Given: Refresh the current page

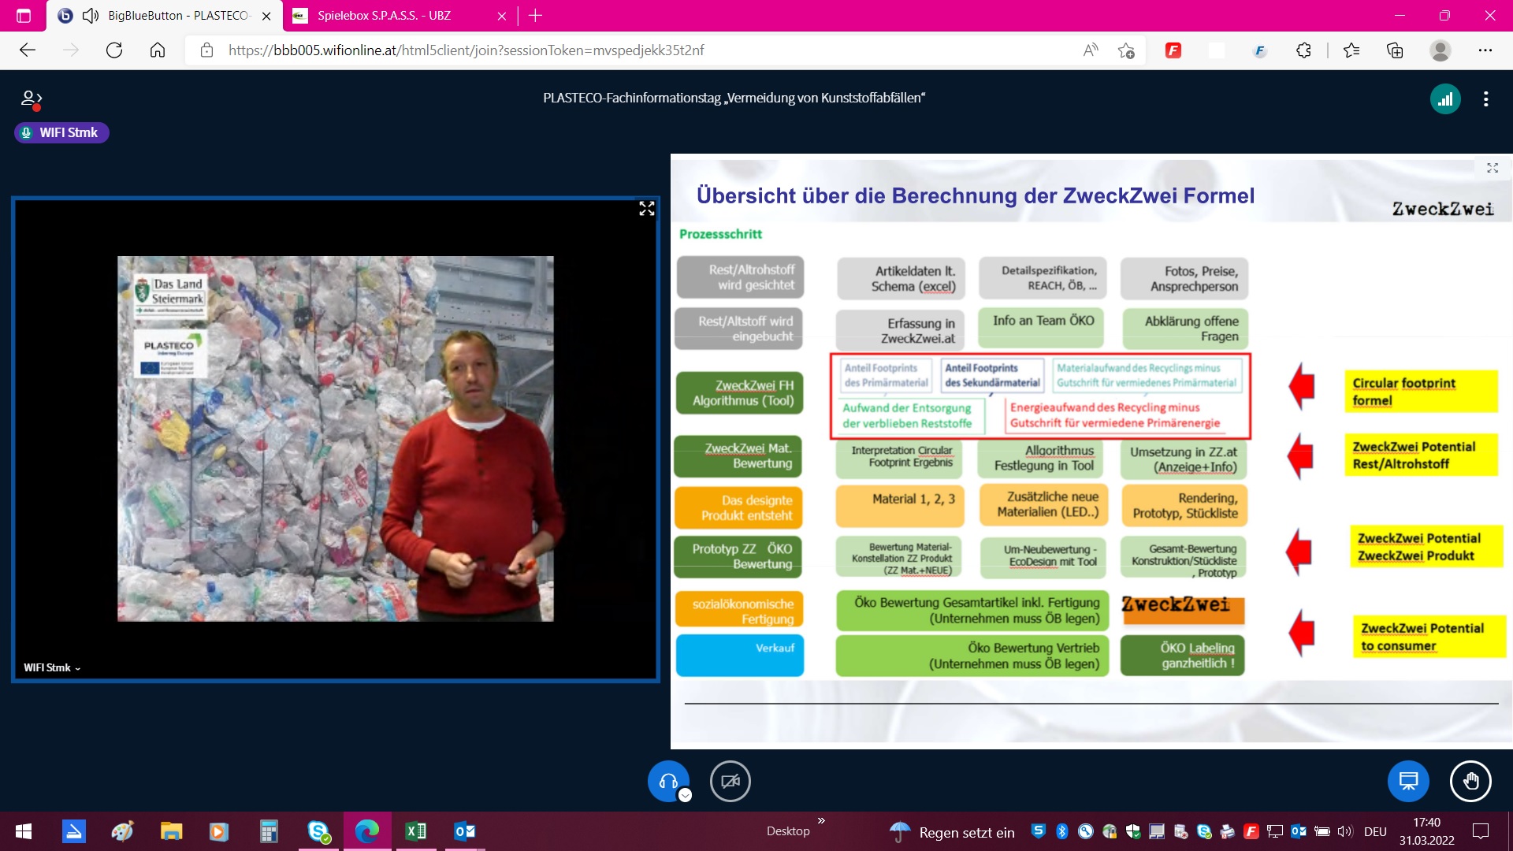Looking at the screenshot, I should click(x=114, y=50).
